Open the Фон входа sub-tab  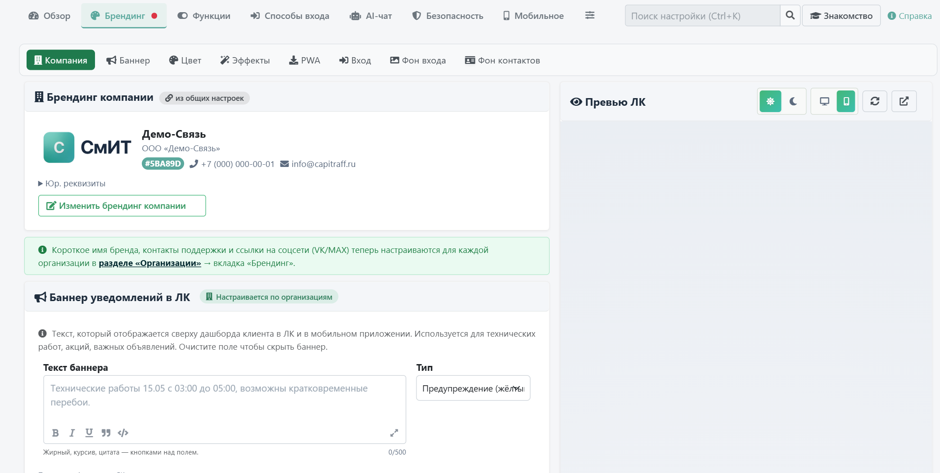coord(418,60)
